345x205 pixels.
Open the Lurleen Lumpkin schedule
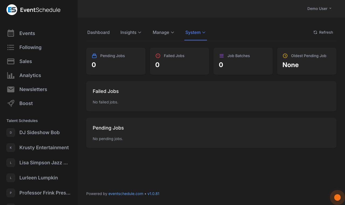point(39,178)
